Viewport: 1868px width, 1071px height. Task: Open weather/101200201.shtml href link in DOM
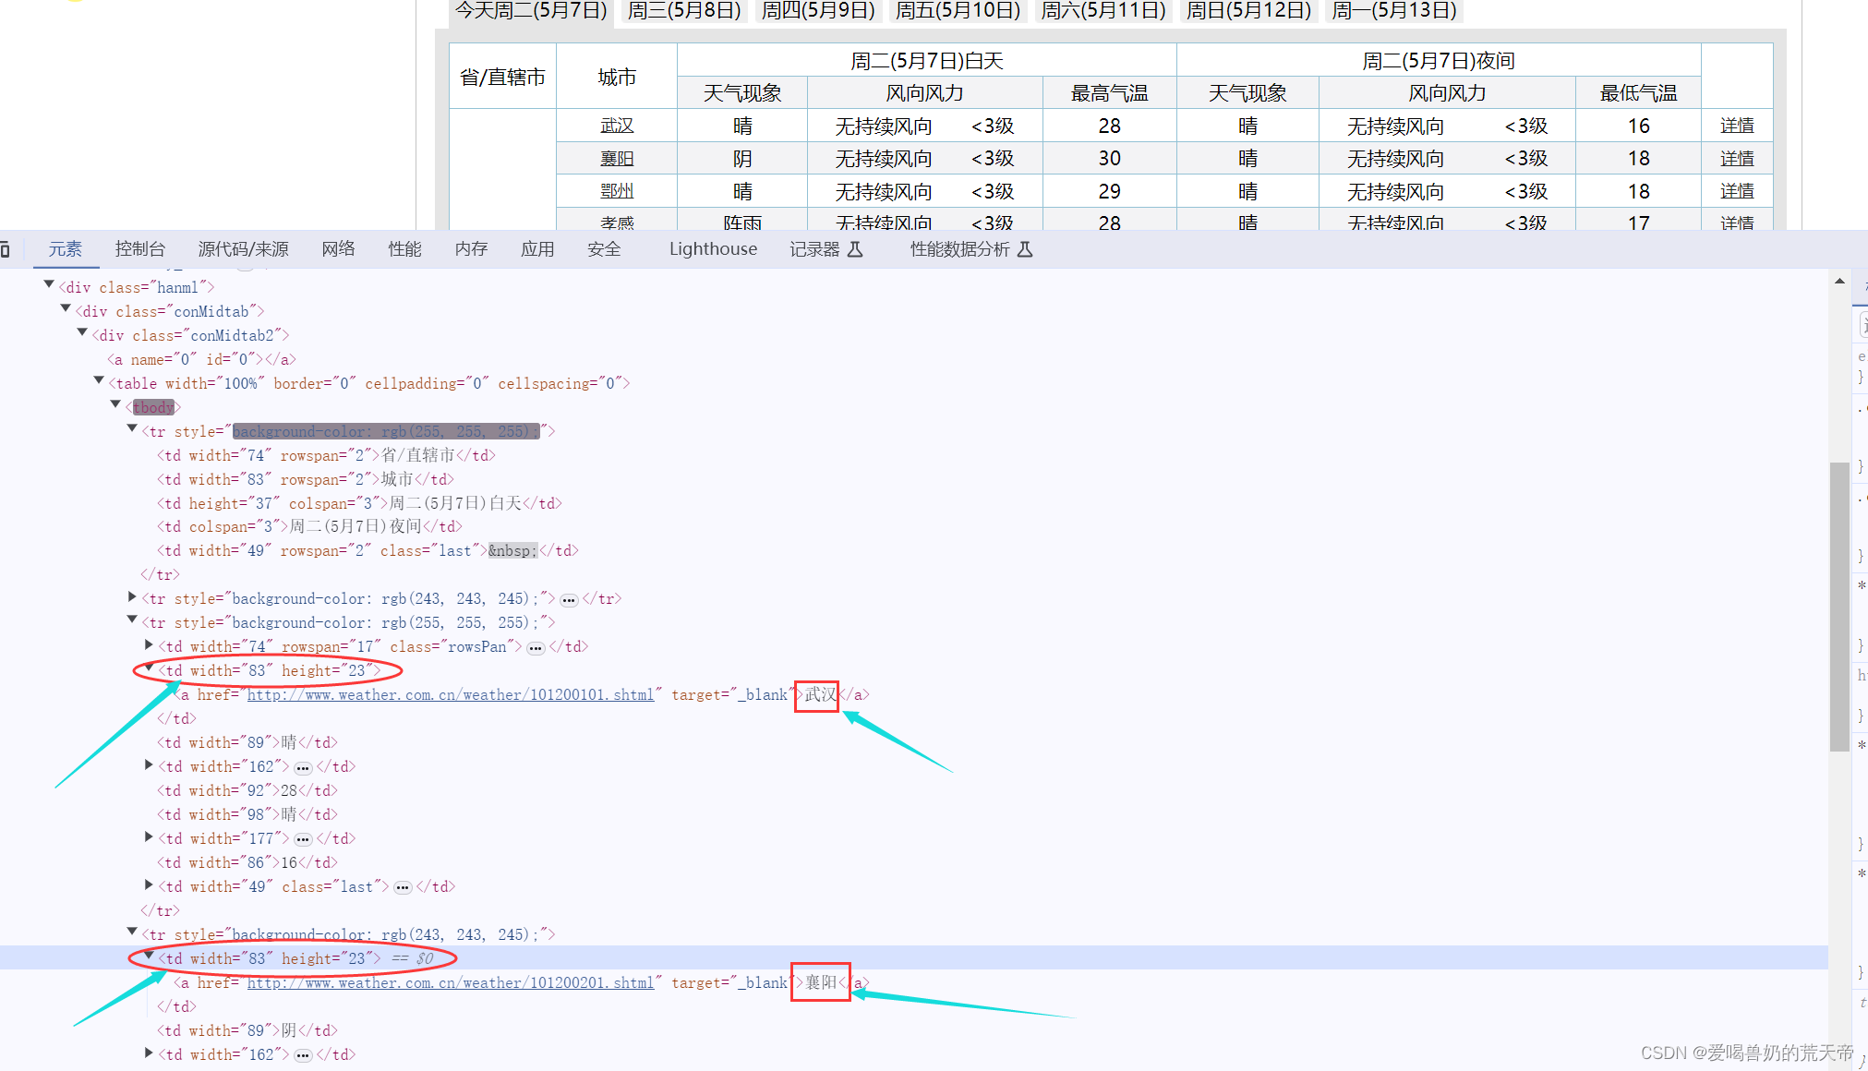point(450,983)
